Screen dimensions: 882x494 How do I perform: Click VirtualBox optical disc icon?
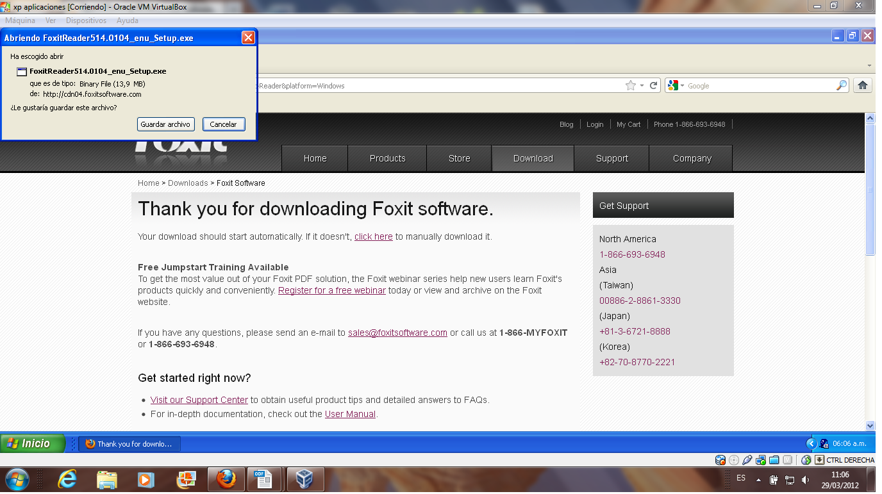tap(734, 460)
